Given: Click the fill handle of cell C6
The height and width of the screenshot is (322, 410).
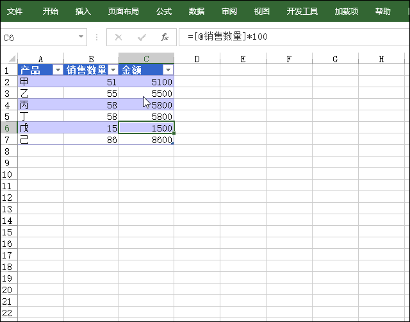Looking at the screenshot, I should 174,133.
